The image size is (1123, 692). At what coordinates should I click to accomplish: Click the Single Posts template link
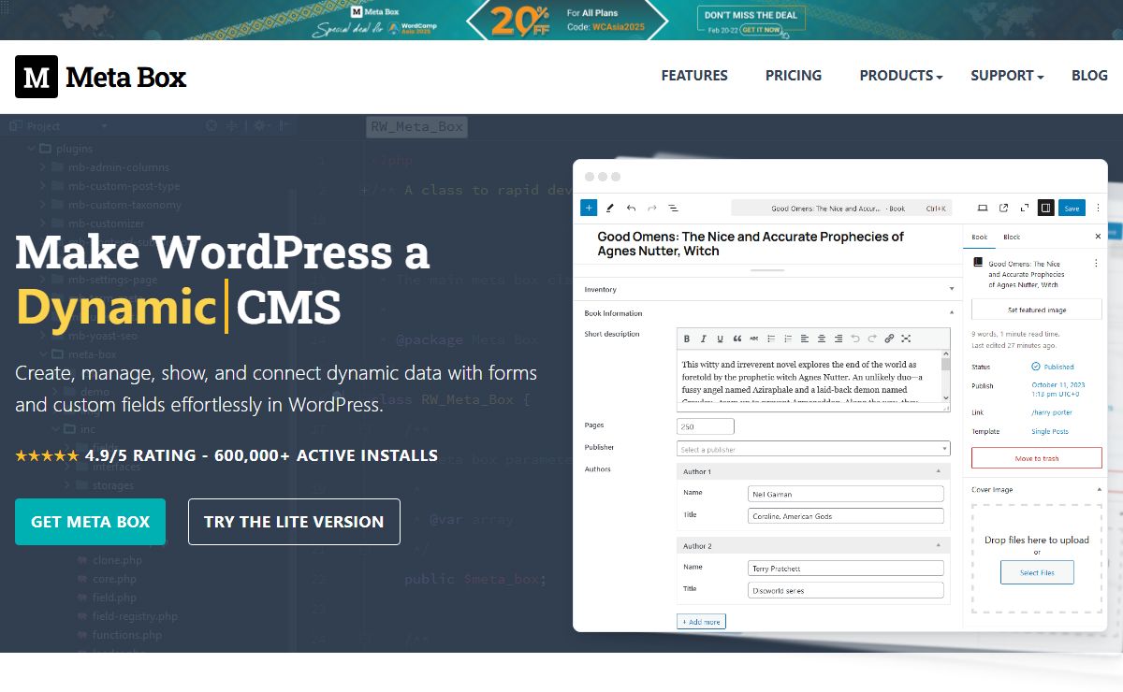pyautogui.click(x=1050, y=431)
